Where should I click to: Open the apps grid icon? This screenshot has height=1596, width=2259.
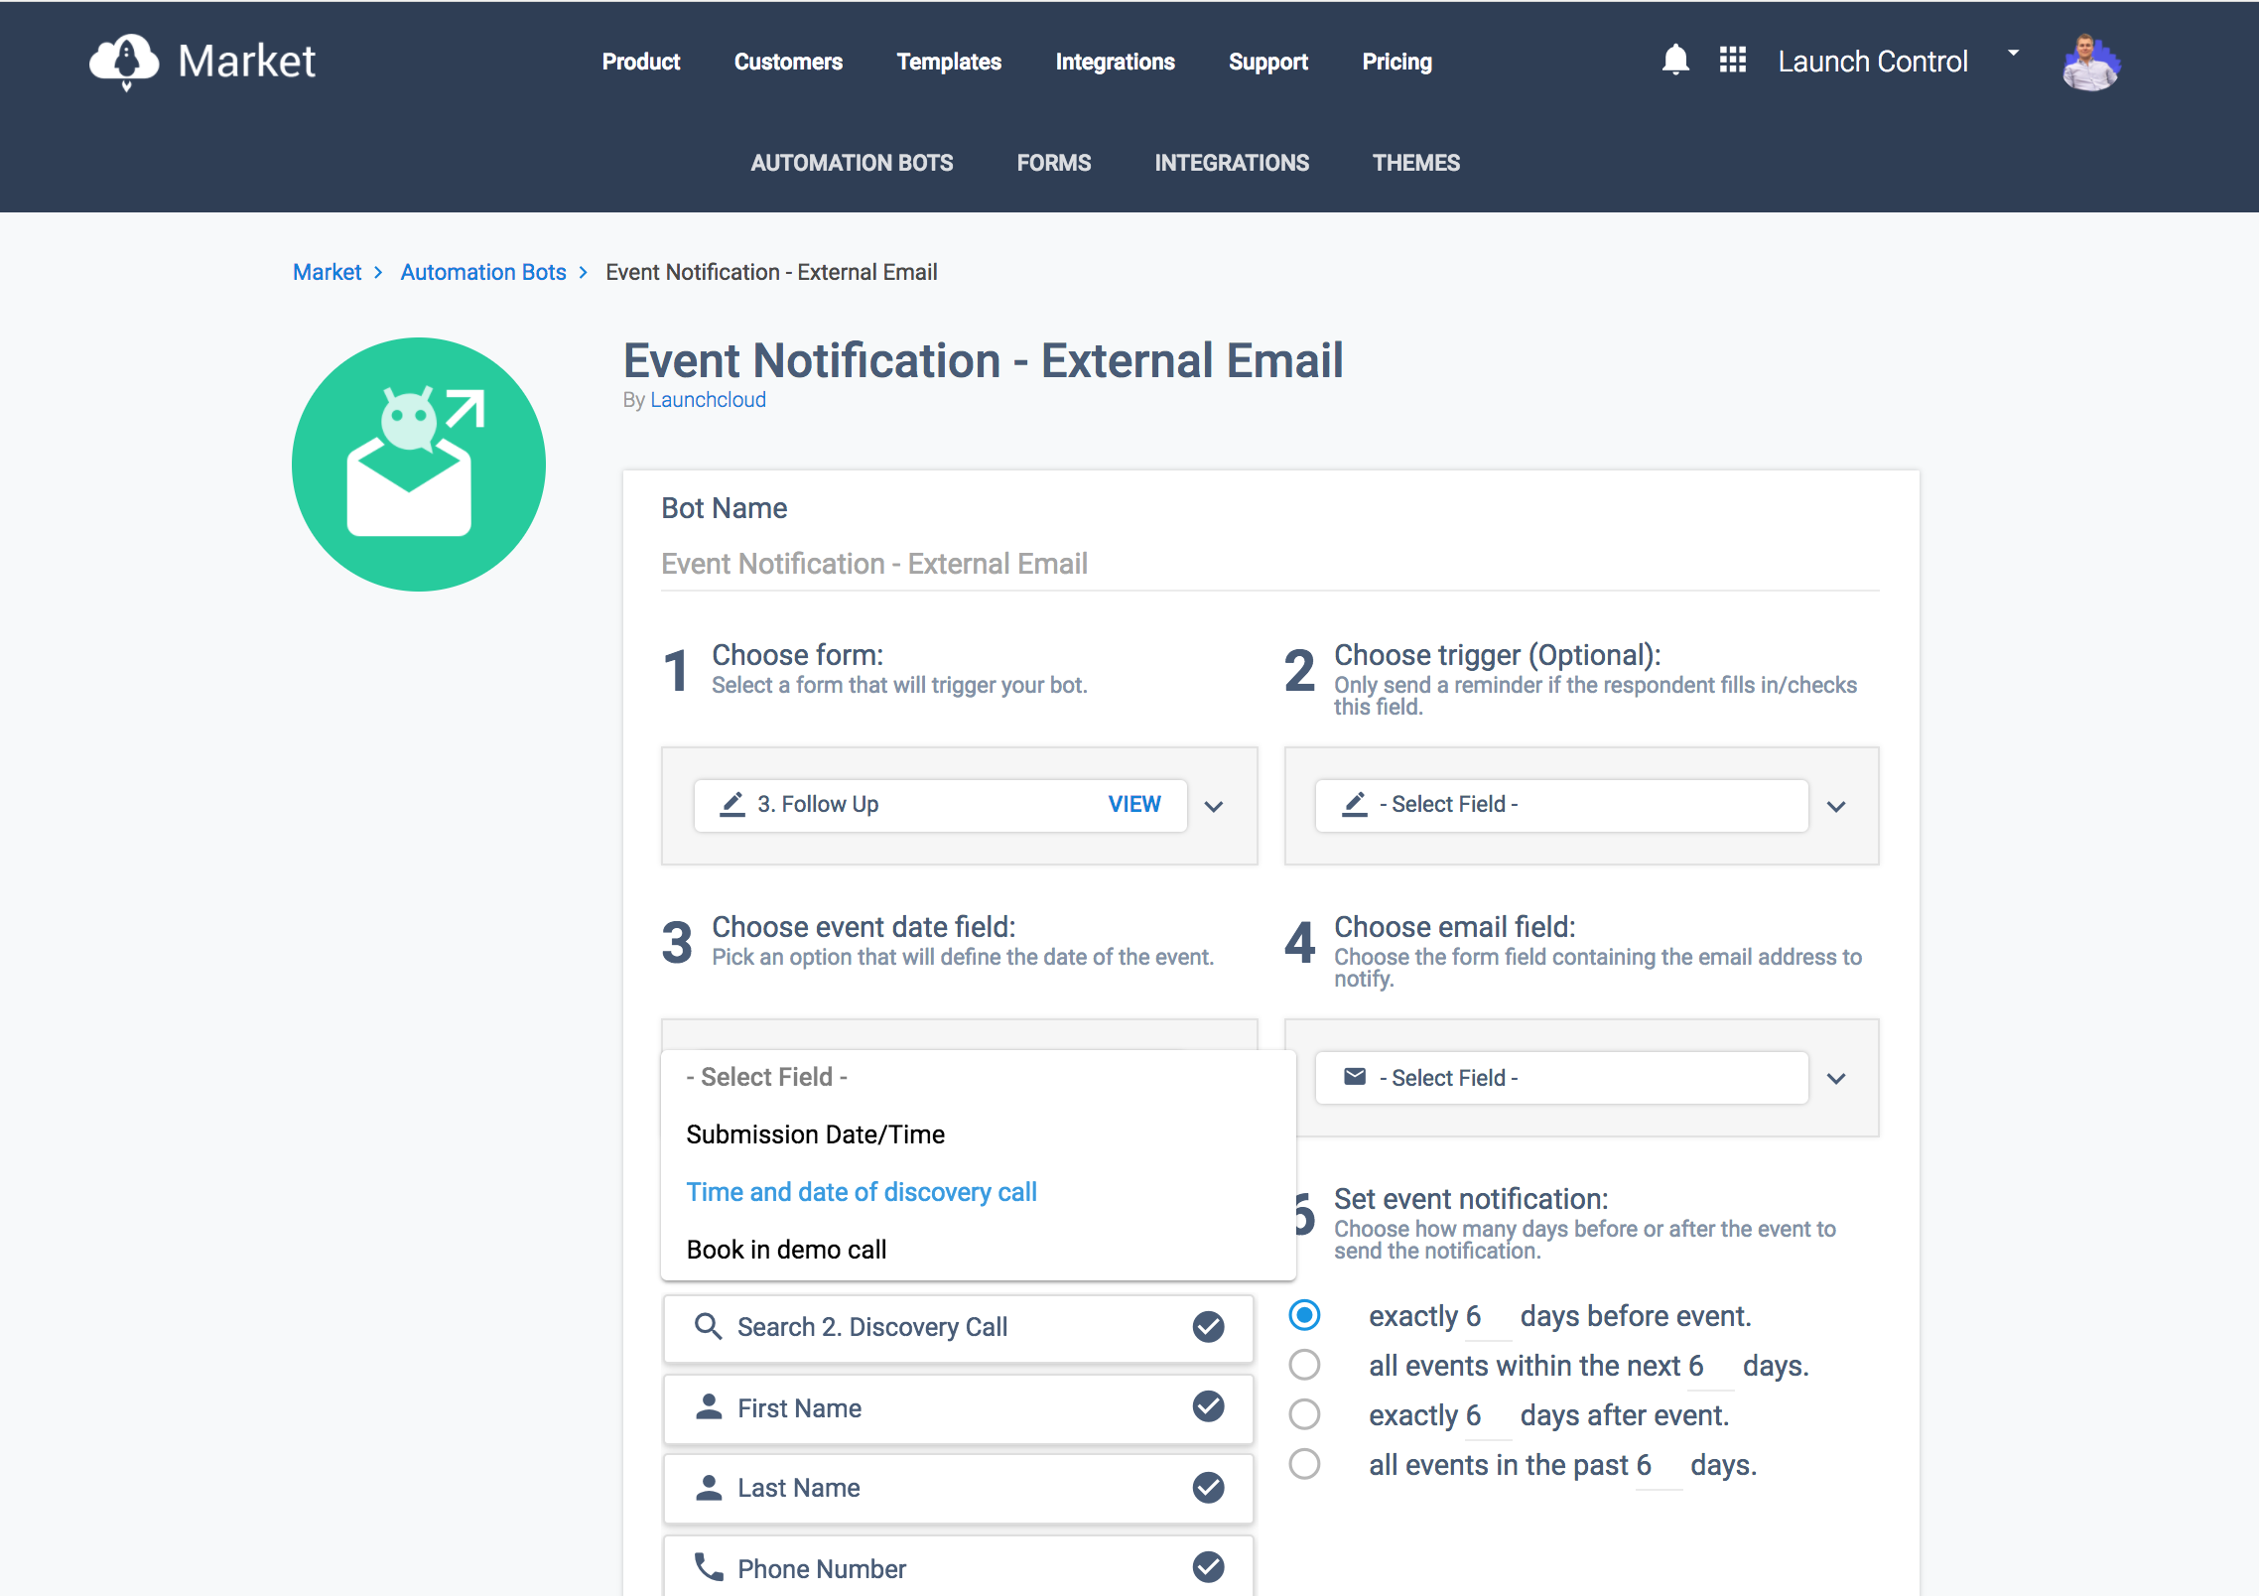click(1733, 60)
